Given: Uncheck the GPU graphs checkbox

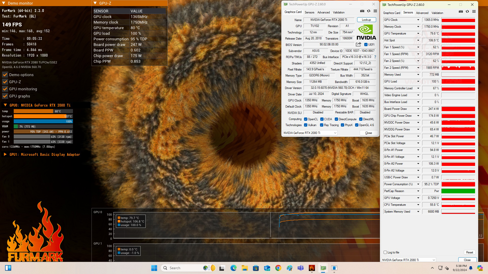Looking at the screenshot, I should (x=5, y=96).
